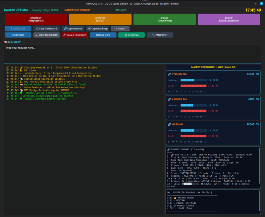Screen dimensions: 265x217
Task: Click the [L1] NOISE: STABLE roadmap line
Action: [x=181, y=206]
